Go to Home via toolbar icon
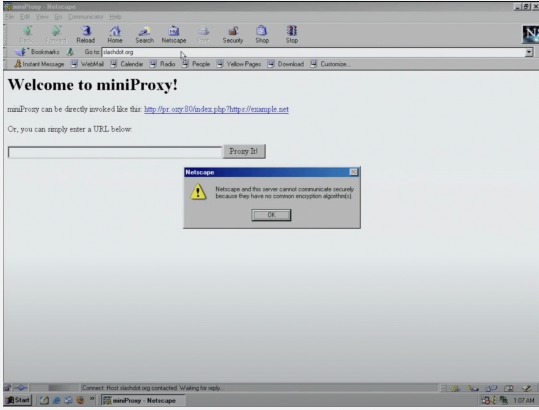Image resolution: width=539 pixels, height=410 pixels. 115,34
